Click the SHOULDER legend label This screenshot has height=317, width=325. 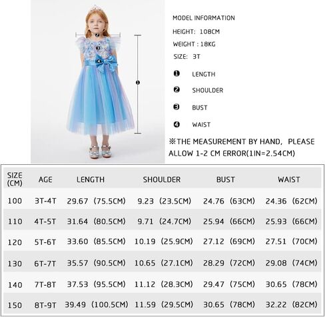[208, 90]
